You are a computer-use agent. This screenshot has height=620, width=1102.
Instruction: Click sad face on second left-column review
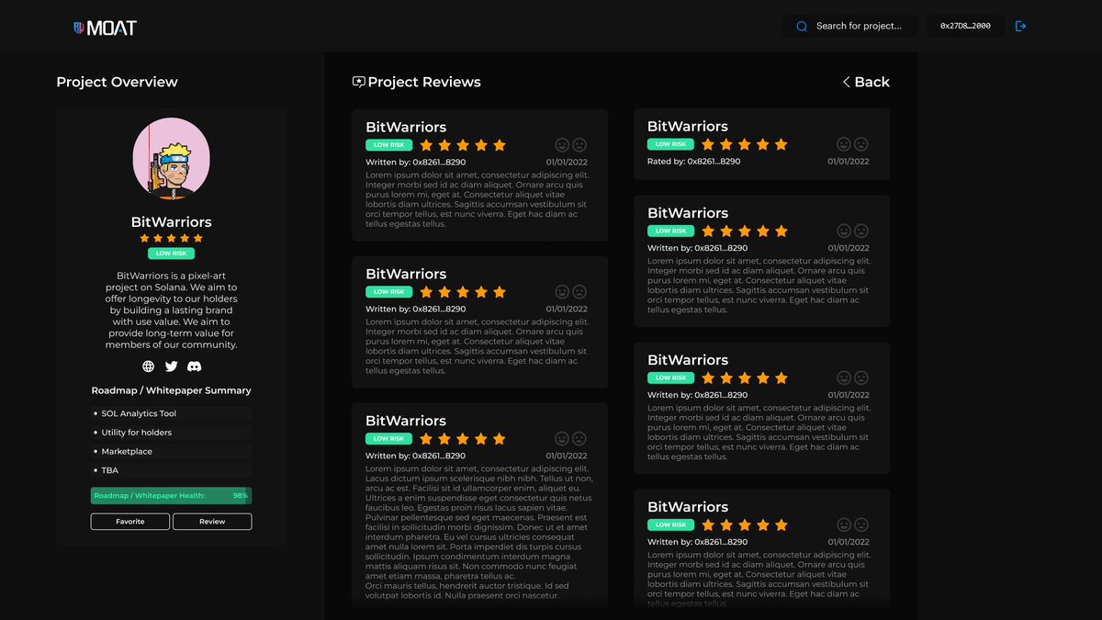click(579, 292)
